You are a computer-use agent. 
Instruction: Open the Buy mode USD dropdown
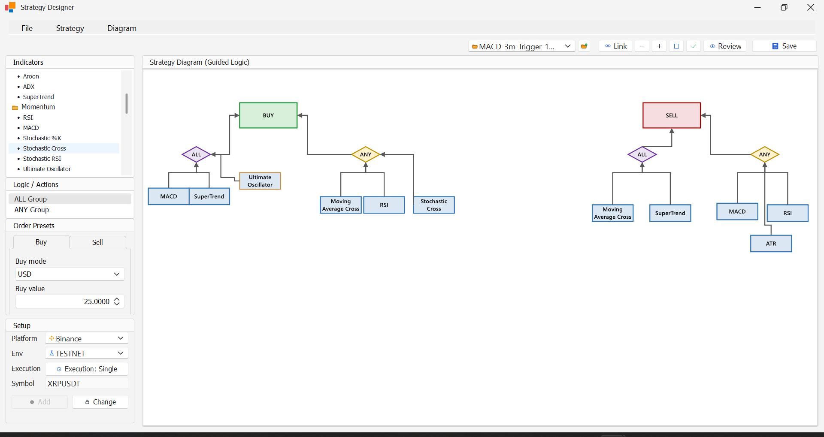70,274
